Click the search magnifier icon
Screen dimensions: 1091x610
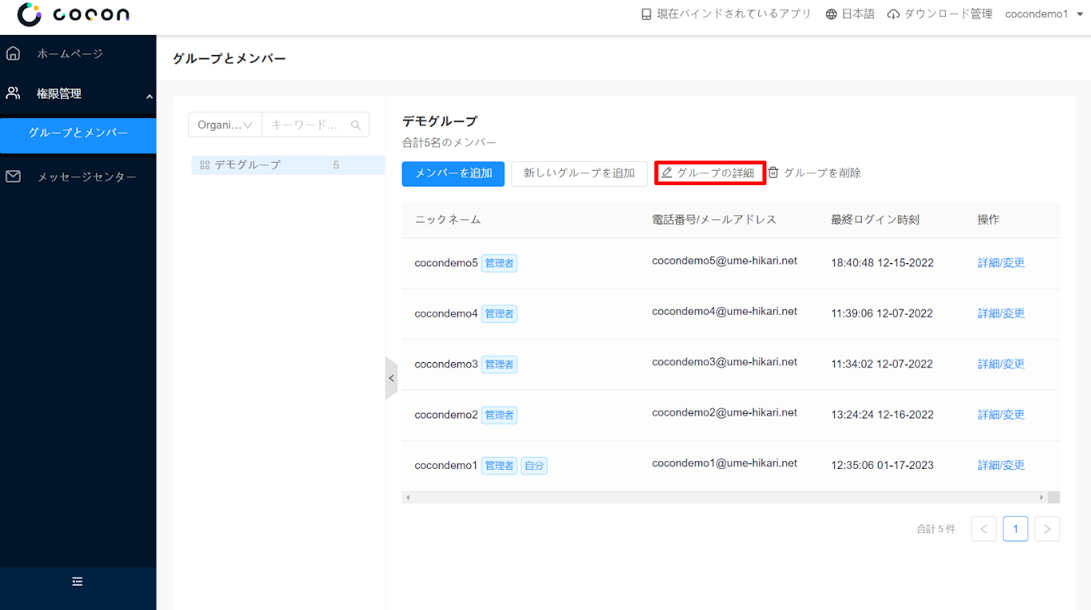(356, 125)
